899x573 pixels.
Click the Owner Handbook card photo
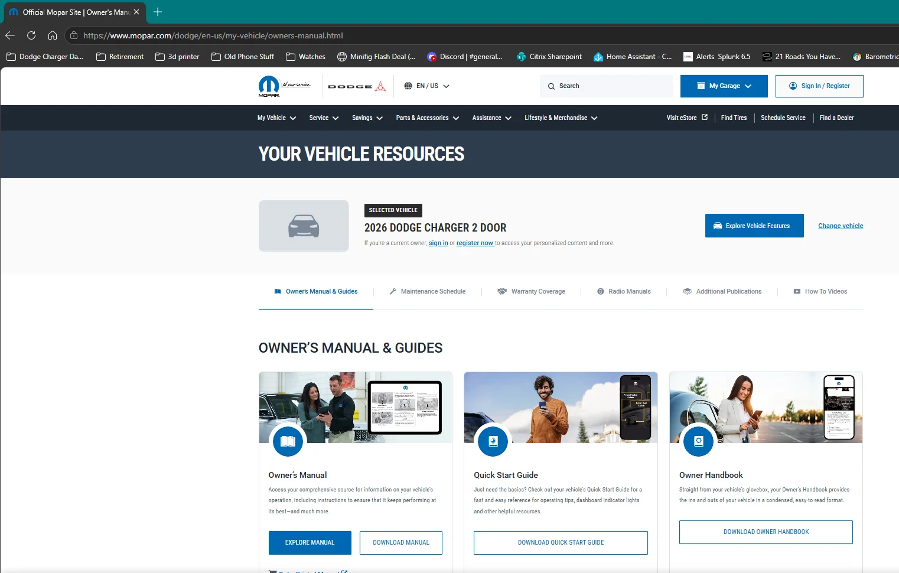tap(766, 408)
